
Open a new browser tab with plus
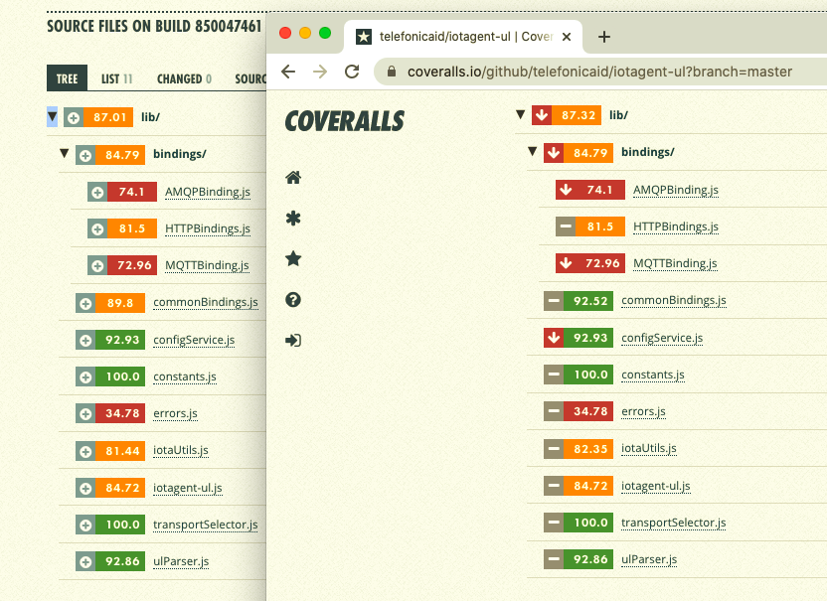(x=604, y=37)
